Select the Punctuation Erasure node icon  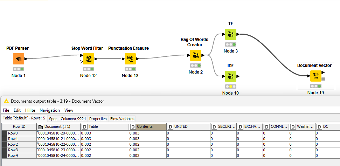click(x=130, y=59)
